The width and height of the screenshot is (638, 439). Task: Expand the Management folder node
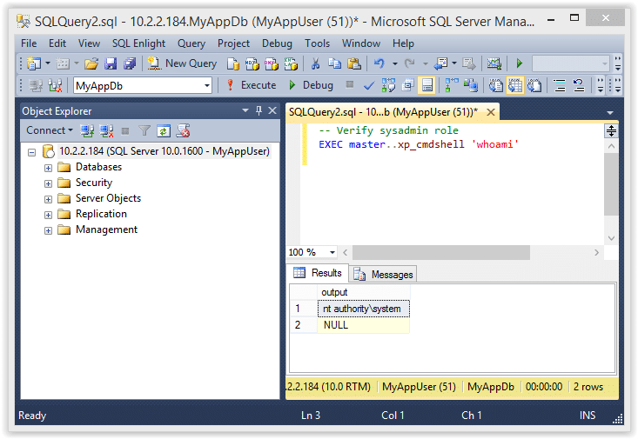(48, 230)
